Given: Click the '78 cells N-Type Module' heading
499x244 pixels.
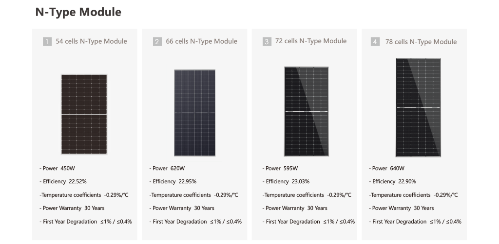Looking at the screenshot, I should point(421,42).
